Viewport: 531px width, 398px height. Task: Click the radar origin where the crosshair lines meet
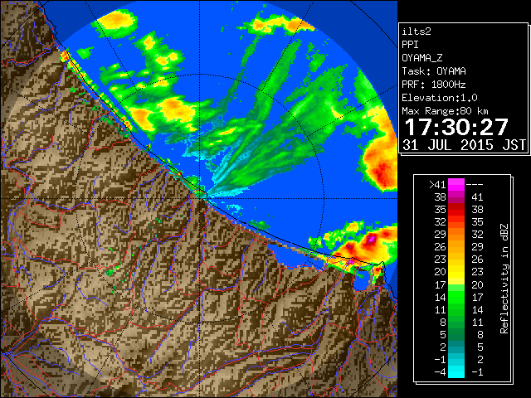[200, 198]
